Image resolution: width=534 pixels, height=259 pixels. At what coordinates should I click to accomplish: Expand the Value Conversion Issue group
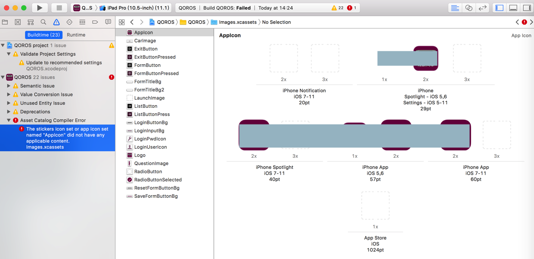click(x=9, y=94)
